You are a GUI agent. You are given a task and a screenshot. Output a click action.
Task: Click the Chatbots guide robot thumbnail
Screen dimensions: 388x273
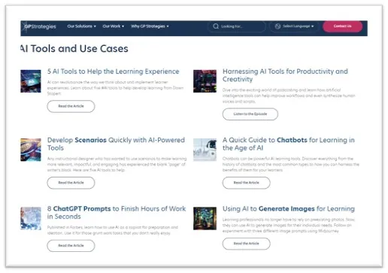point(205,150)
